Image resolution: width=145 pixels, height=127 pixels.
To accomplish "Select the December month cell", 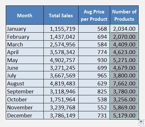I will (x=25, y=115).
